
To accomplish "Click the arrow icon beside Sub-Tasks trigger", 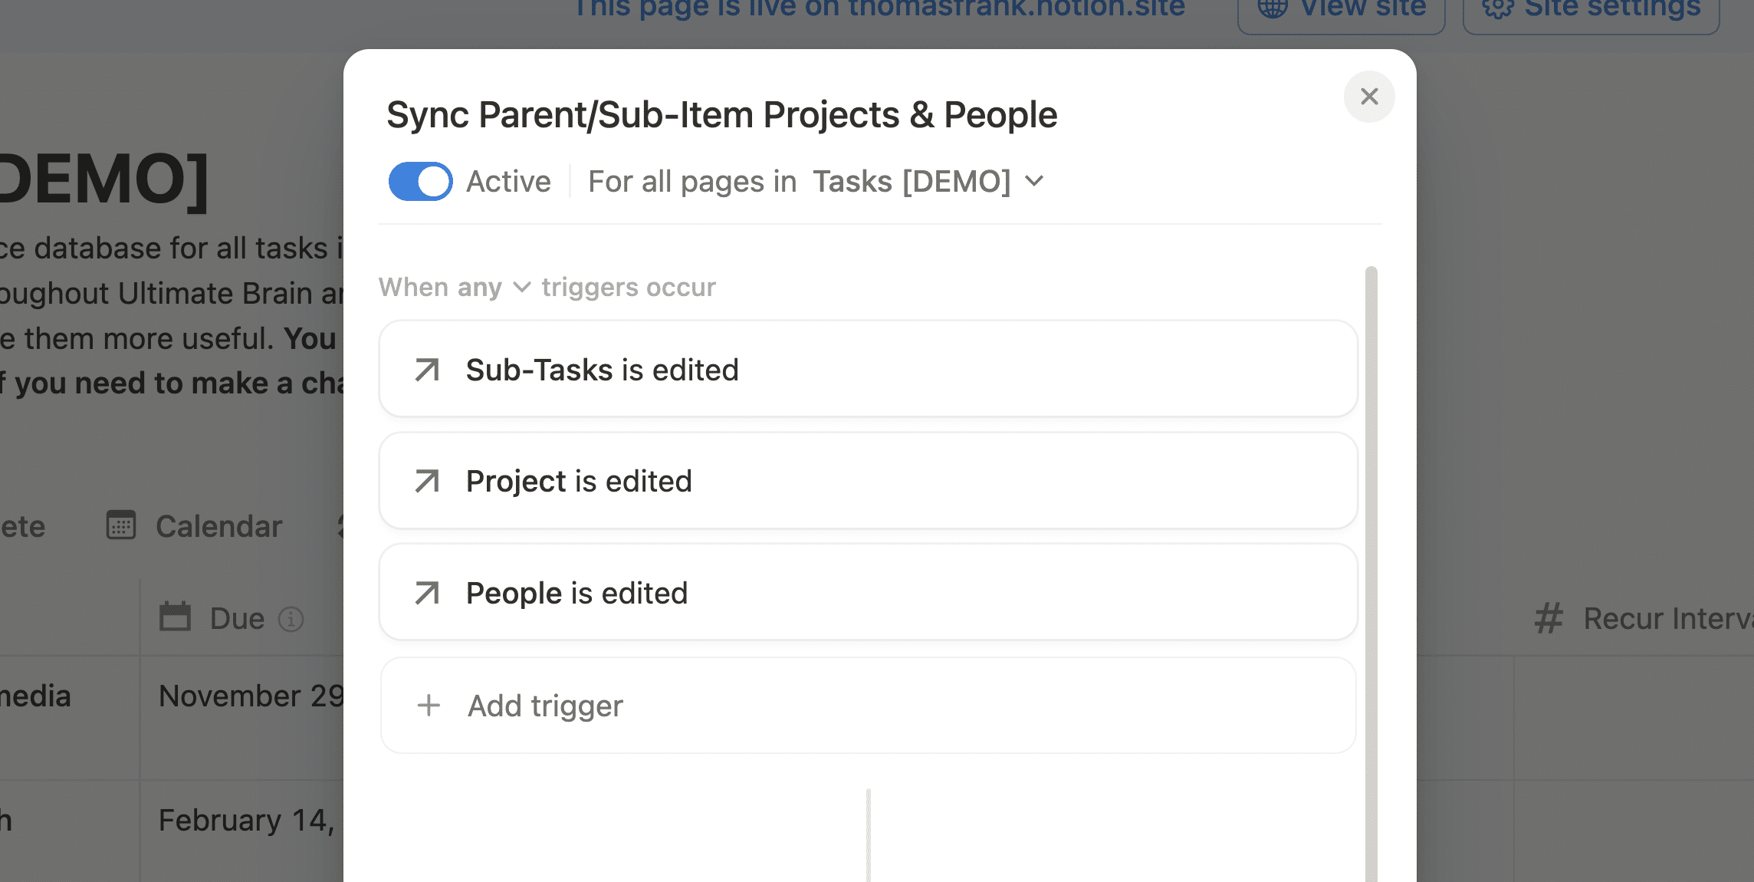I will 427,370.
